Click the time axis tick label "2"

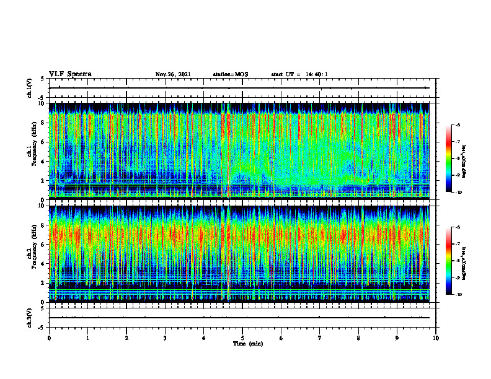(126, 338)
